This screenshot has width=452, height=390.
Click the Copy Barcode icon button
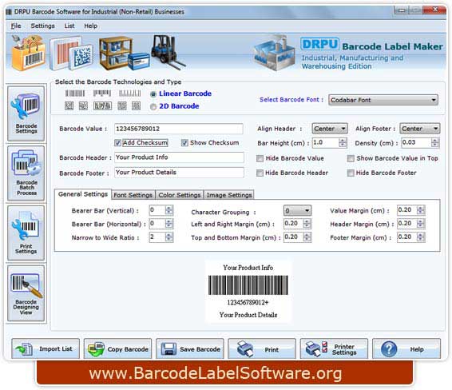[x=117, y=348]
